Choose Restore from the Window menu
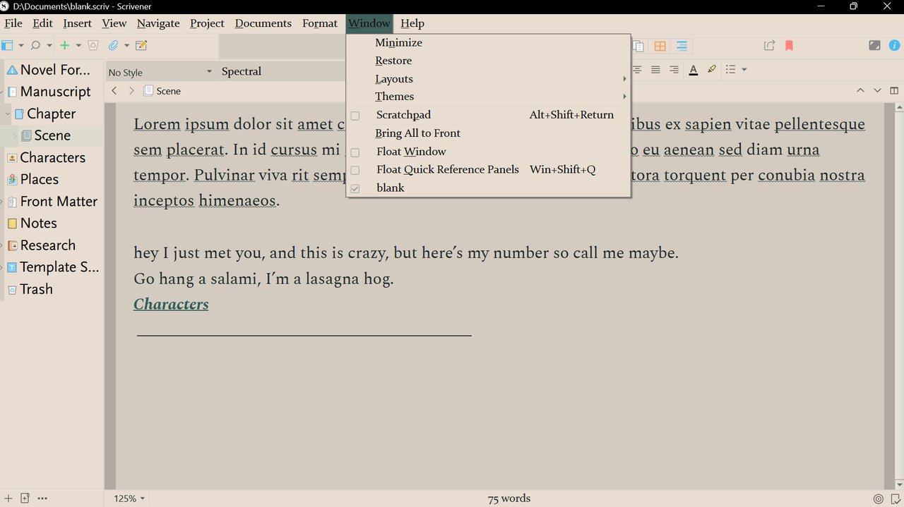Viewport: 904px width, 507px height. [x=488, y=61]
